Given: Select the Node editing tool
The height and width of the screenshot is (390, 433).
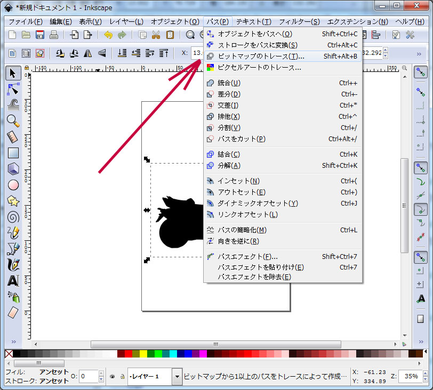Looking at the screenshot, I should click(x=13, y=88).
